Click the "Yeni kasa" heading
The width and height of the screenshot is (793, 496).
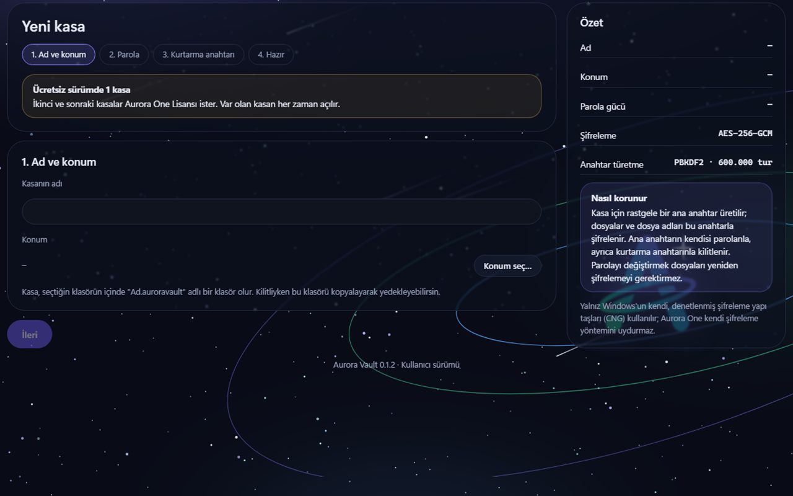click(x=53, y=27)
